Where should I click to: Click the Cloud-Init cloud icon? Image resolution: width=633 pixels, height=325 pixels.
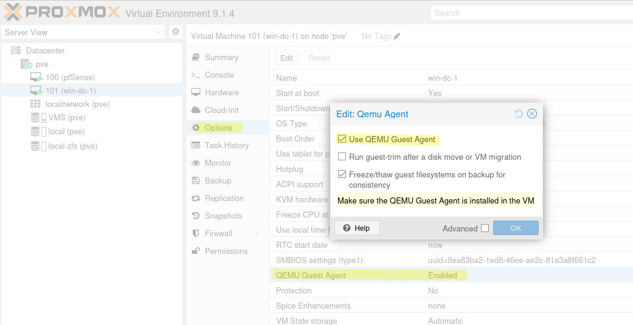[196, 110]
